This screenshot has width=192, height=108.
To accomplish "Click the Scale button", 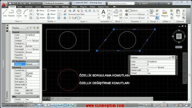I will [x=51, y=18].
